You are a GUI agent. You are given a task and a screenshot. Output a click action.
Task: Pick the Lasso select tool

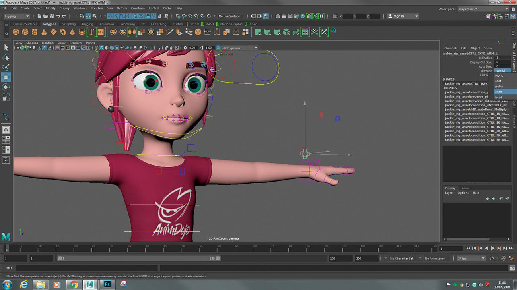(x=6, y=58)
